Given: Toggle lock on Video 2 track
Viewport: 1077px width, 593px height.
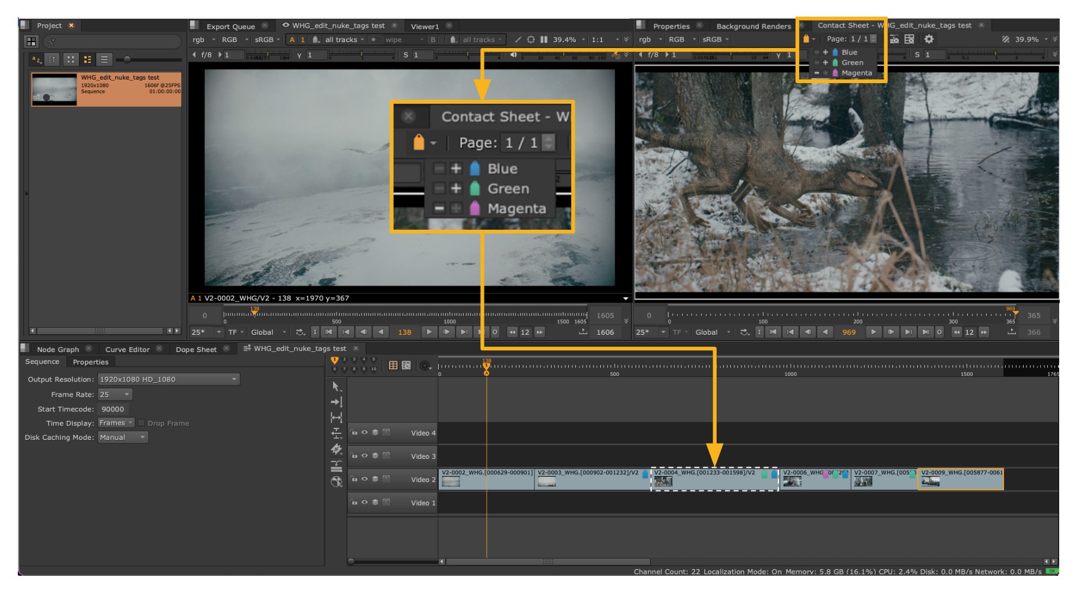Looking at the screenshot, I should (354, 480).
